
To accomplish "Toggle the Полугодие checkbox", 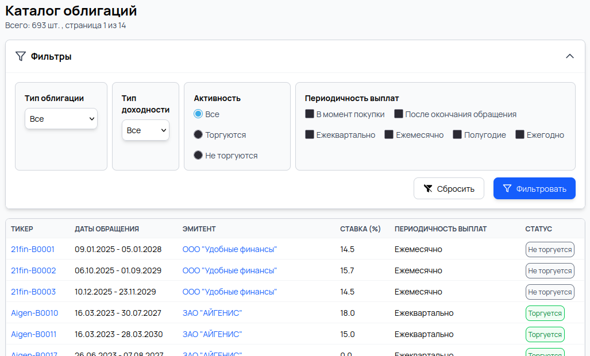I will 457,135.
